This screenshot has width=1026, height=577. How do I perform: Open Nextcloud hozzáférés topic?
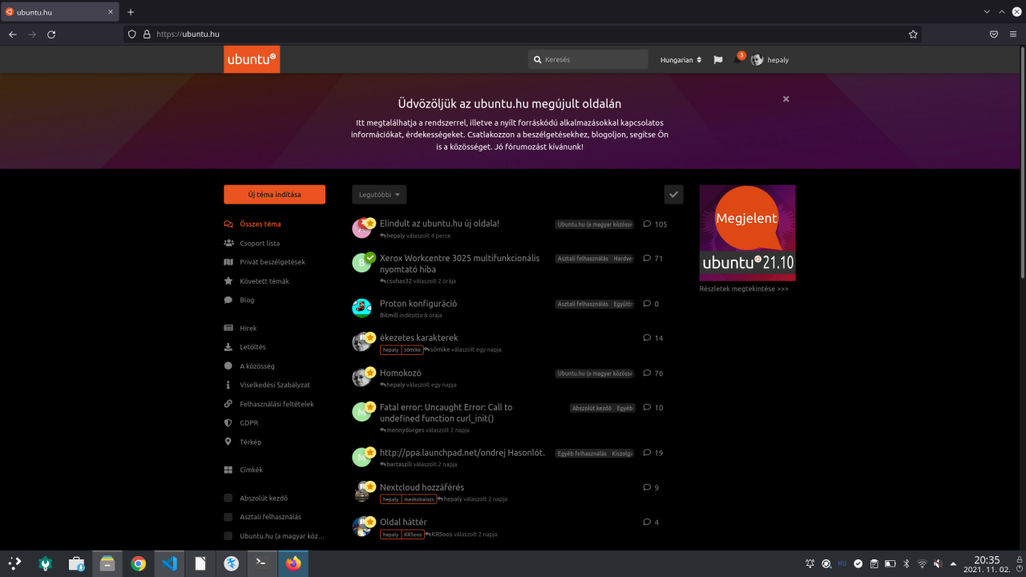tap(422, 487)
